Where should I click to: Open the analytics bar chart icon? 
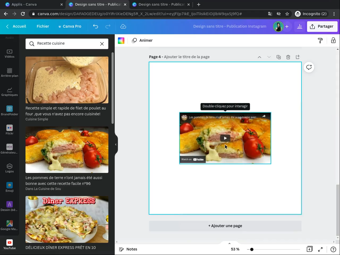tap(300, 26)
